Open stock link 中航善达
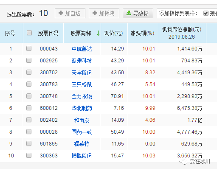217x171 pixels. tap(82, 49)
